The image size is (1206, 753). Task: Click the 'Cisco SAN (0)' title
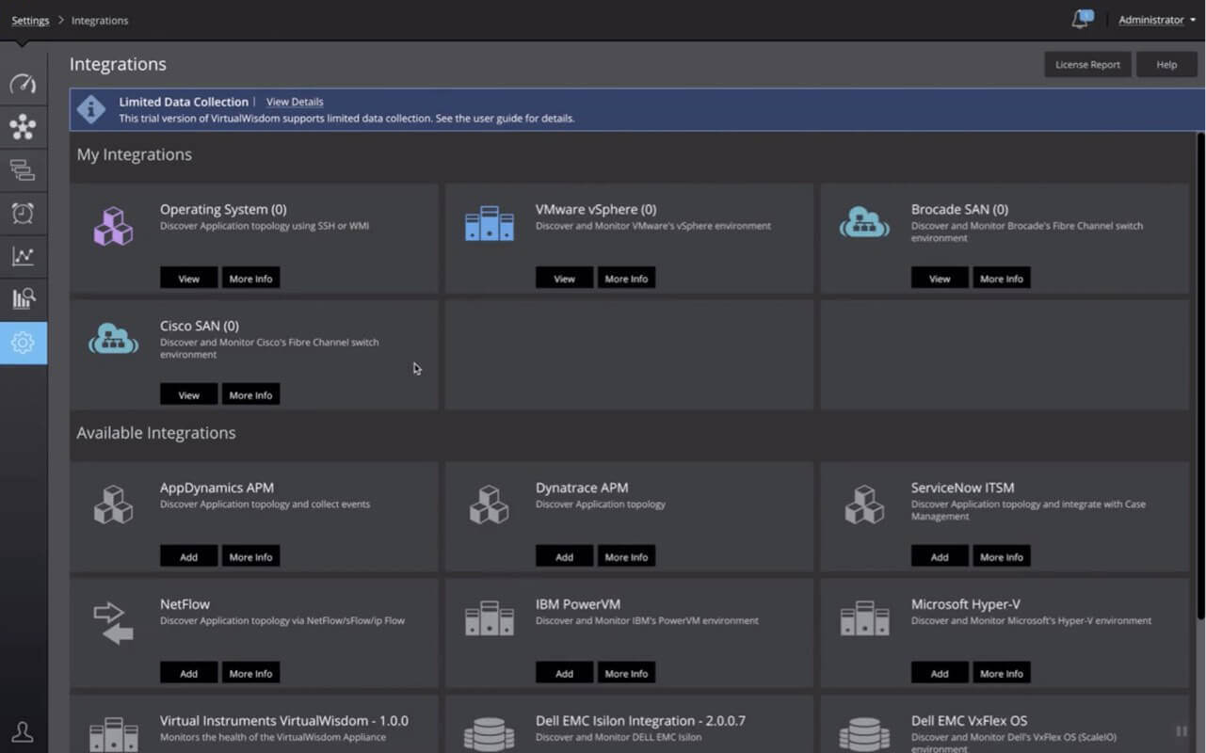click(x=200, y=327)
